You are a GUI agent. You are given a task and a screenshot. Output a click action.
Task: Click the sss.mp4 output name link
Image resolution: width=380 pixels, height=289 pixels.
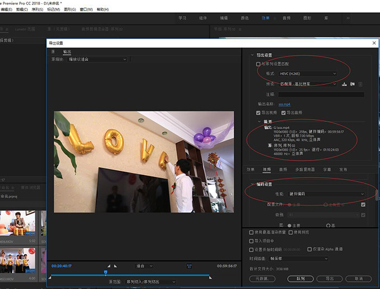284,105
